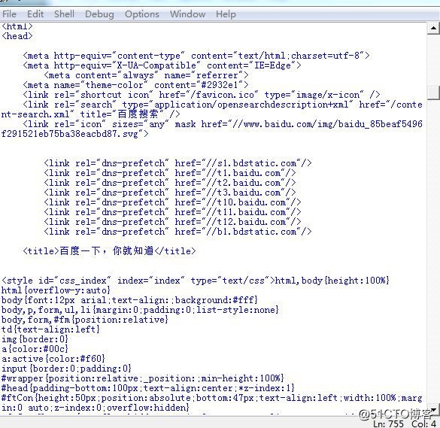
Task: Click the meta theme-color line with #2932e1
Action: (136, 85)
